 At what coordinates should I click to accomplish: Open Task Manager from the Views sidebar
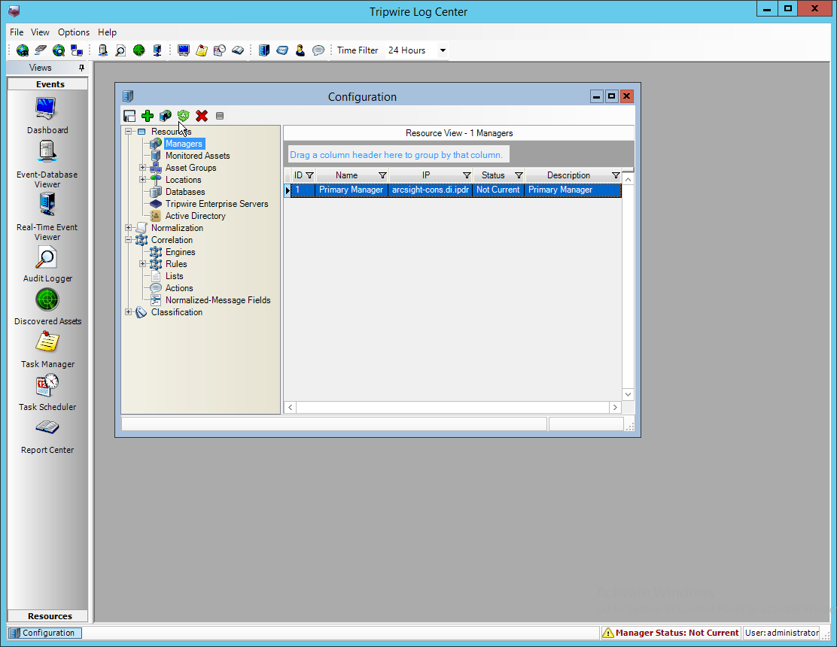pos(47,349)
